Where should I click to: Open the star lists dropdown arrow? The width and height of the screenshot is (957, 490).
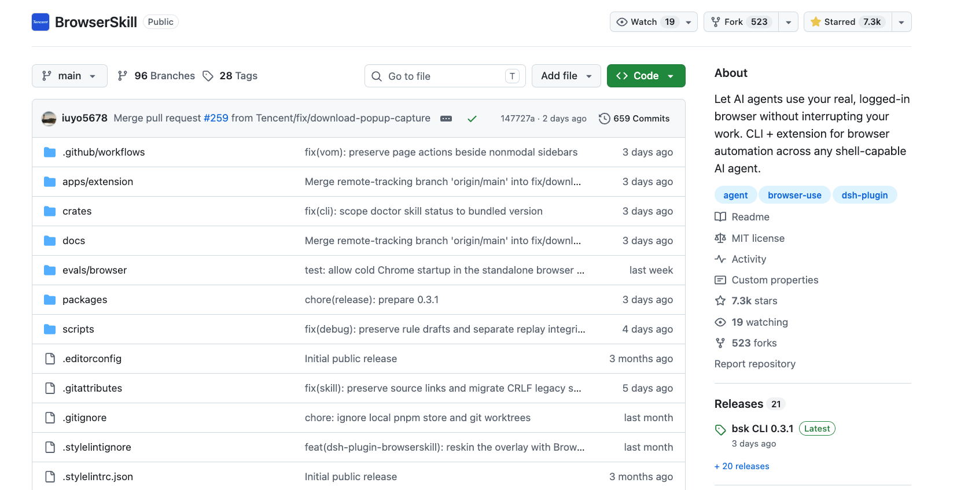[901, 22]
